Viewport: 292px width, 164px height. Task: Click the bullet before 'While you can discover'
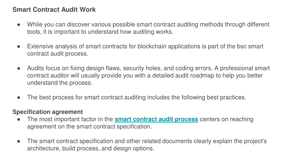point(19,24)
